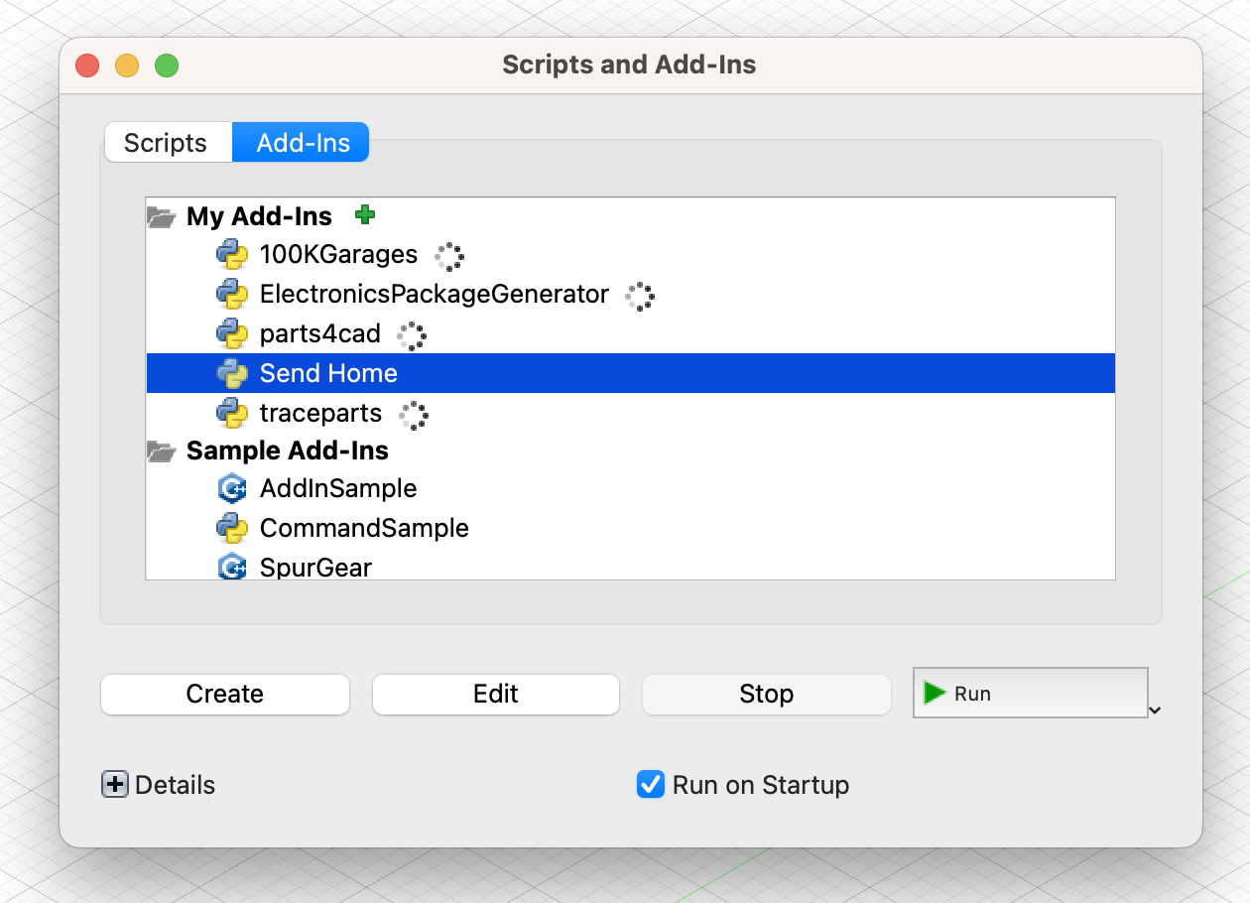Expand the Details section
The image size is (1250, 903).
click(x=115, y=785)
